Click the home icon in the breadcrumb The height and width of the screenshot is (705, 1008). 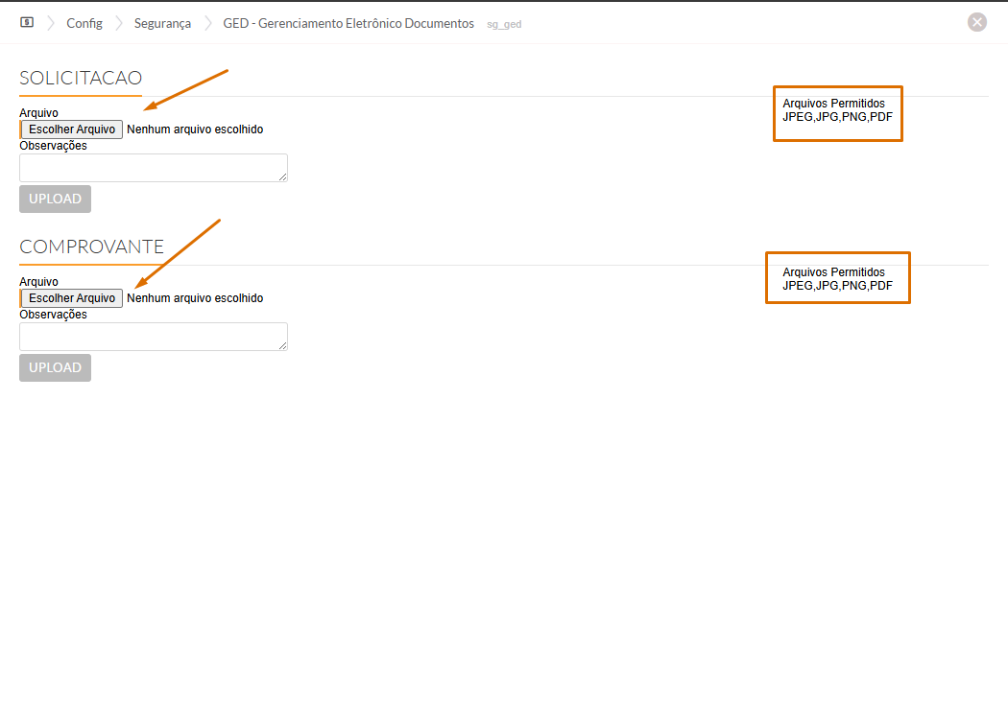coord(27,22)
